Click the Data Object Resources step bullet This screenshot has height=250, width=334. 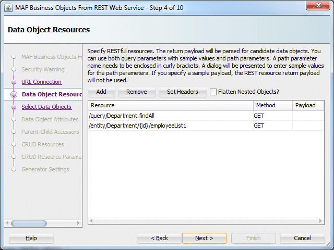click(14, 94)
